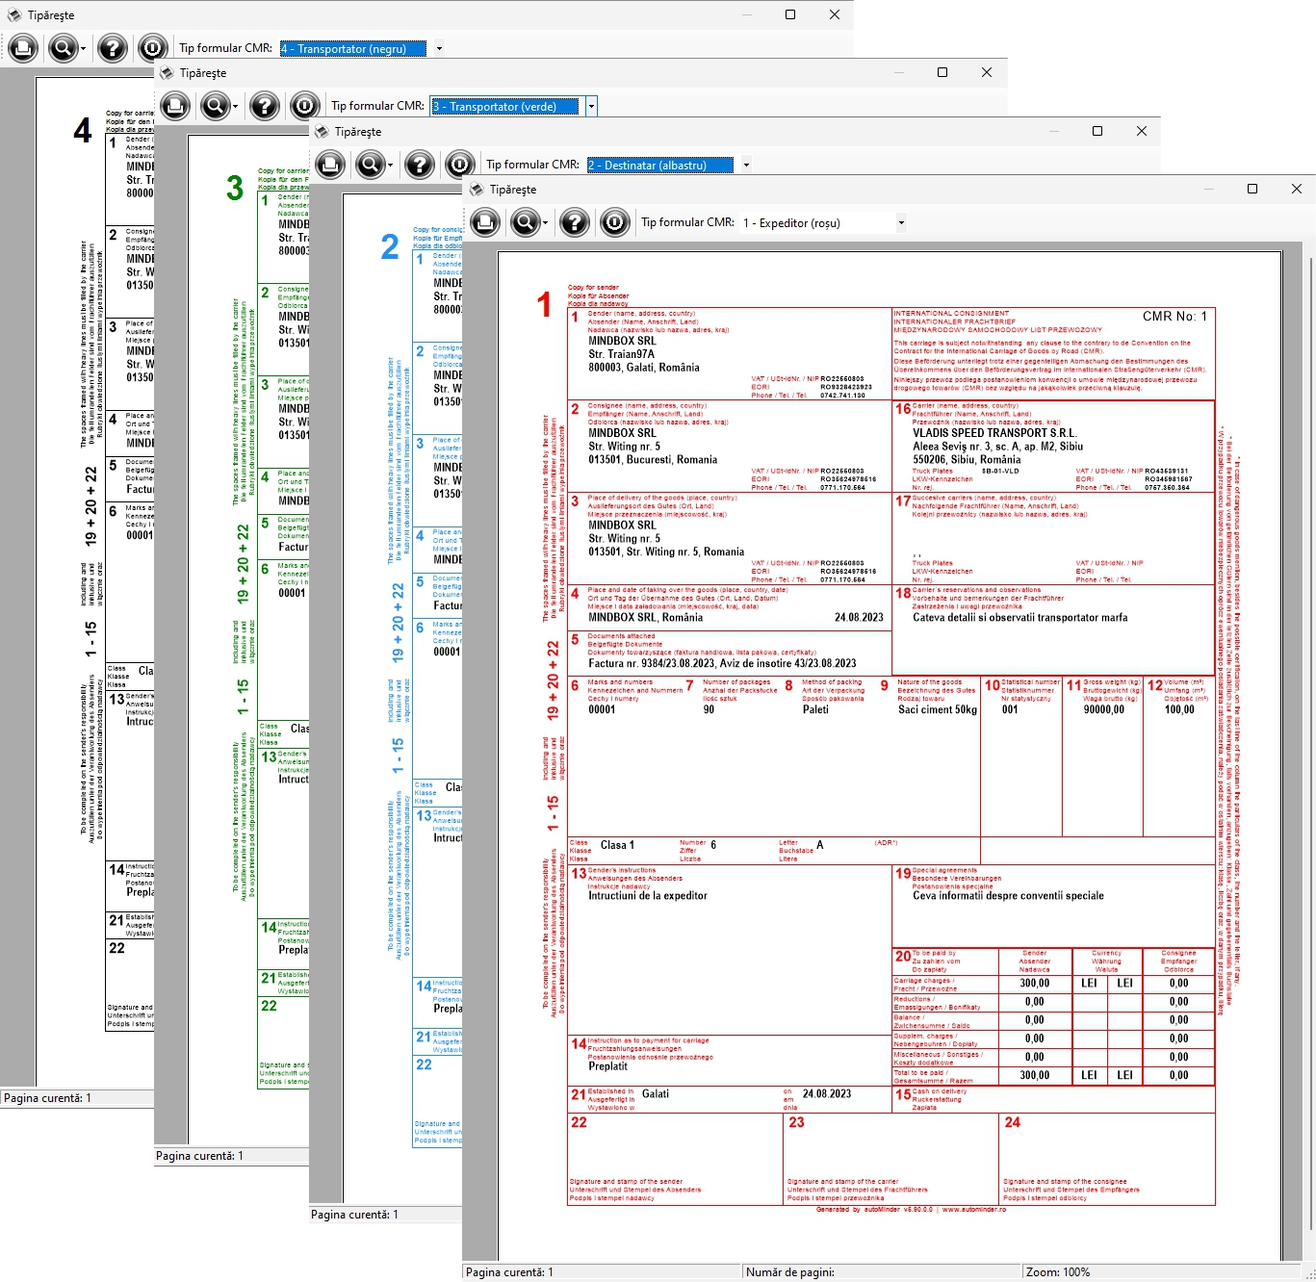The image size is (1316, 1282).
Task: Open help in the Expeditor (roșu) window
Action: [575, 223]
